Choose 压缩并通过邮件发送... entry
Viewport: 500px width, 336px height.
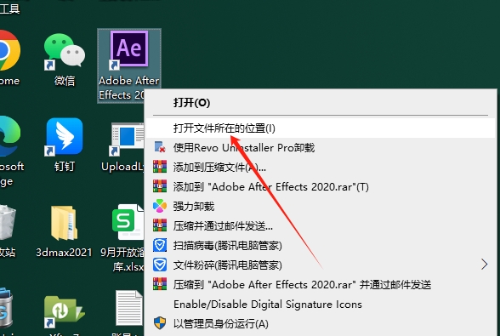(x=321, y=226)
